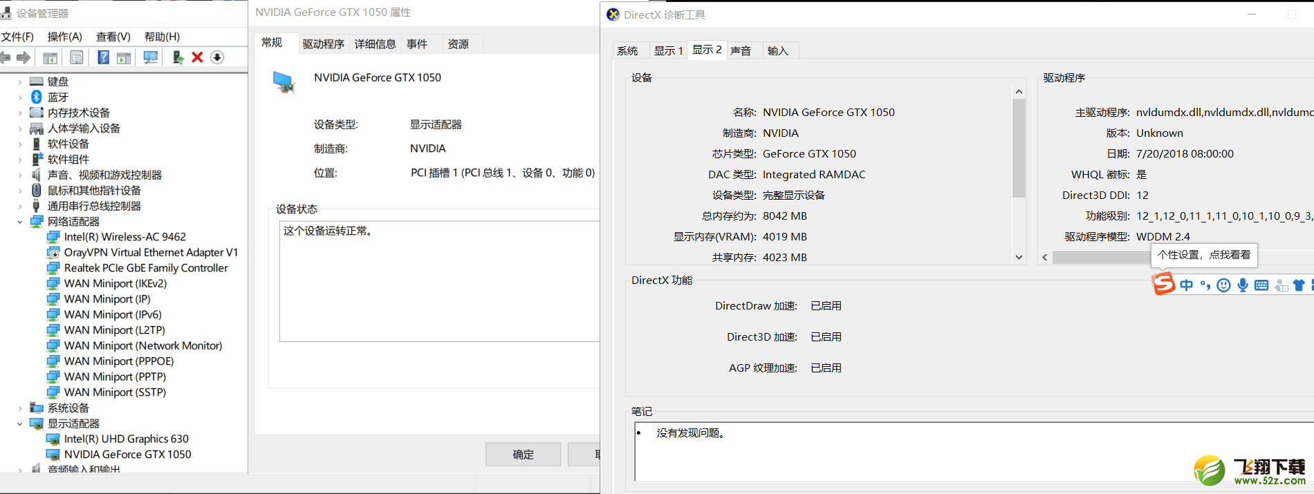The width and height of the screenshot is (1314, 494).
Task: Click the 个性设置，点我看看 tooltip
Action: coord(1204,255)
